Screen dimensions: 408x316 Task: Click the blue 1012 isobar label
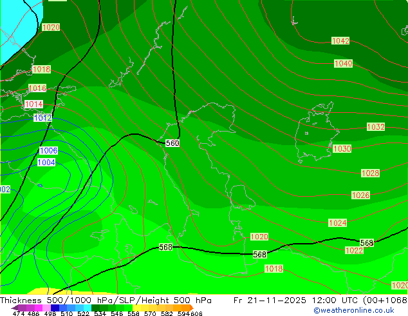pyautogui.click(x=42, y=118)
